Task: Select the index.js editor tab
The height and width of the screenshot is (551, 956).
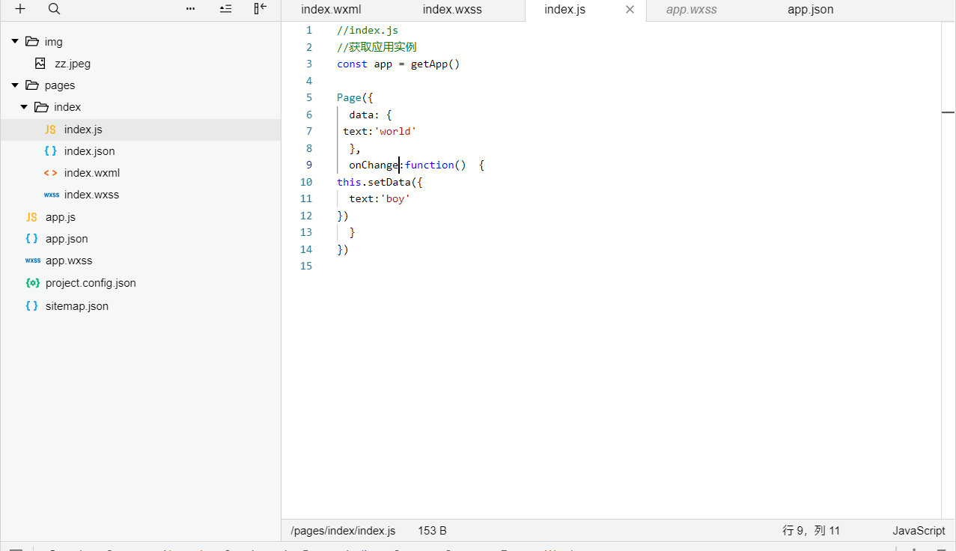Action: coord(565,10)
